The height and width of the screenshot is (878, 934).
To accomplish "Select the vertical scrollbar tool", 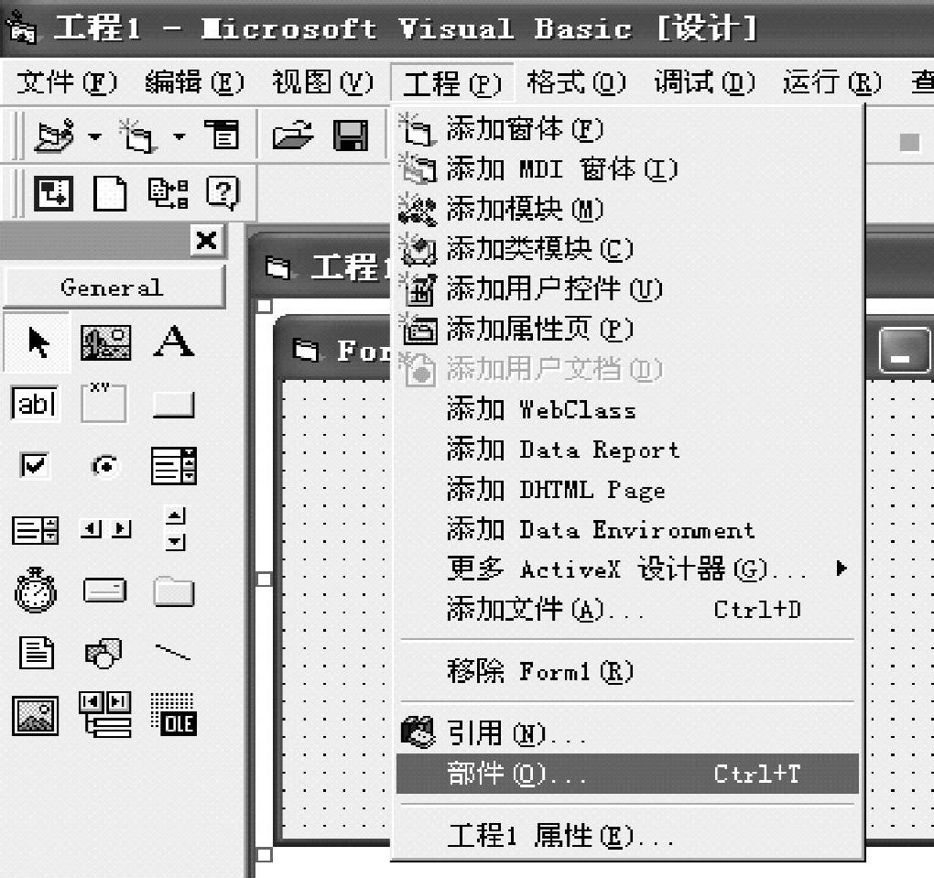I will 175,527.
